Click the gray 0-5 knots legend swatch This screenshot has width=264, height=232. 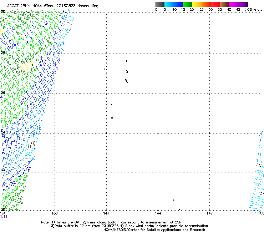coord(160,4)
